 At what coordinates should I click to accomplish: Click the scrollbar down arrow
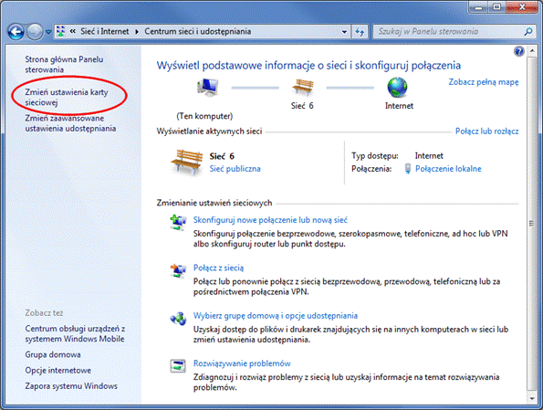click(531, 398)
